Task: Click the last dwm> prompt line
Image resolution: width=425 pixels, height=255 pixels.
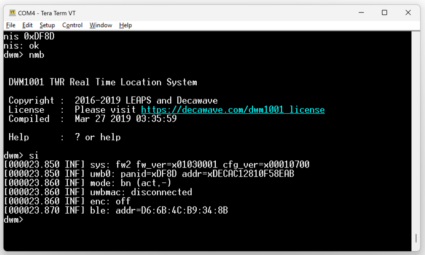Action: (x=14, y=220)
